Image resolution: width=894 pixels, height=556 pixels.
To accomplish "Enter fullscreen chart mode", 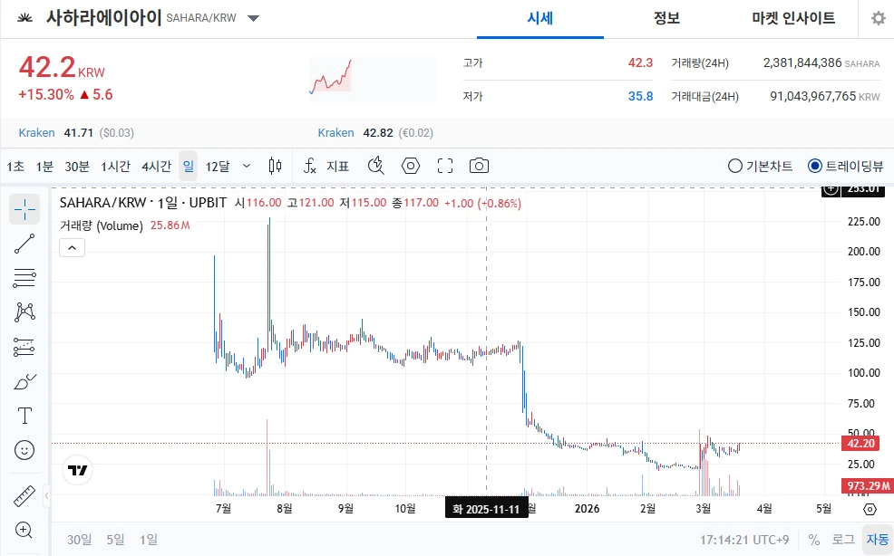I will (x=445, y=166).
